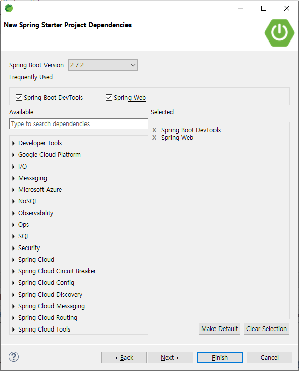Viewport: 299px width, 371px height.
Task: Click the Spring Boot power logo
Action: (x=279, y=33)
